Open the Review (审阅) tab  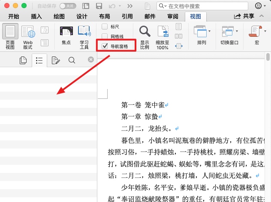173,16
